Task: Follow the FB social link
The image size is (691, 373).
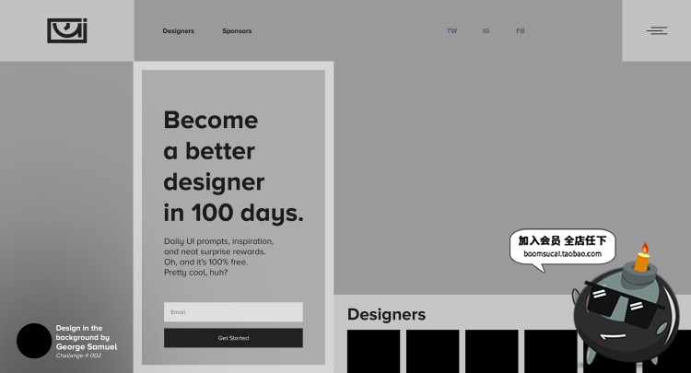Action: click(x=521, y=31)
